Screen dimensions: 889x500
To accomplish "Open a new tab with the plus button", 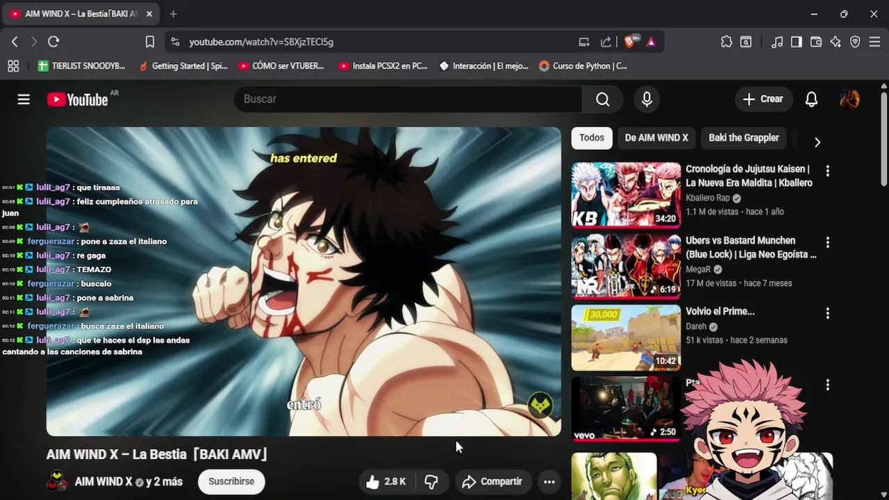I will pos(173,14).
